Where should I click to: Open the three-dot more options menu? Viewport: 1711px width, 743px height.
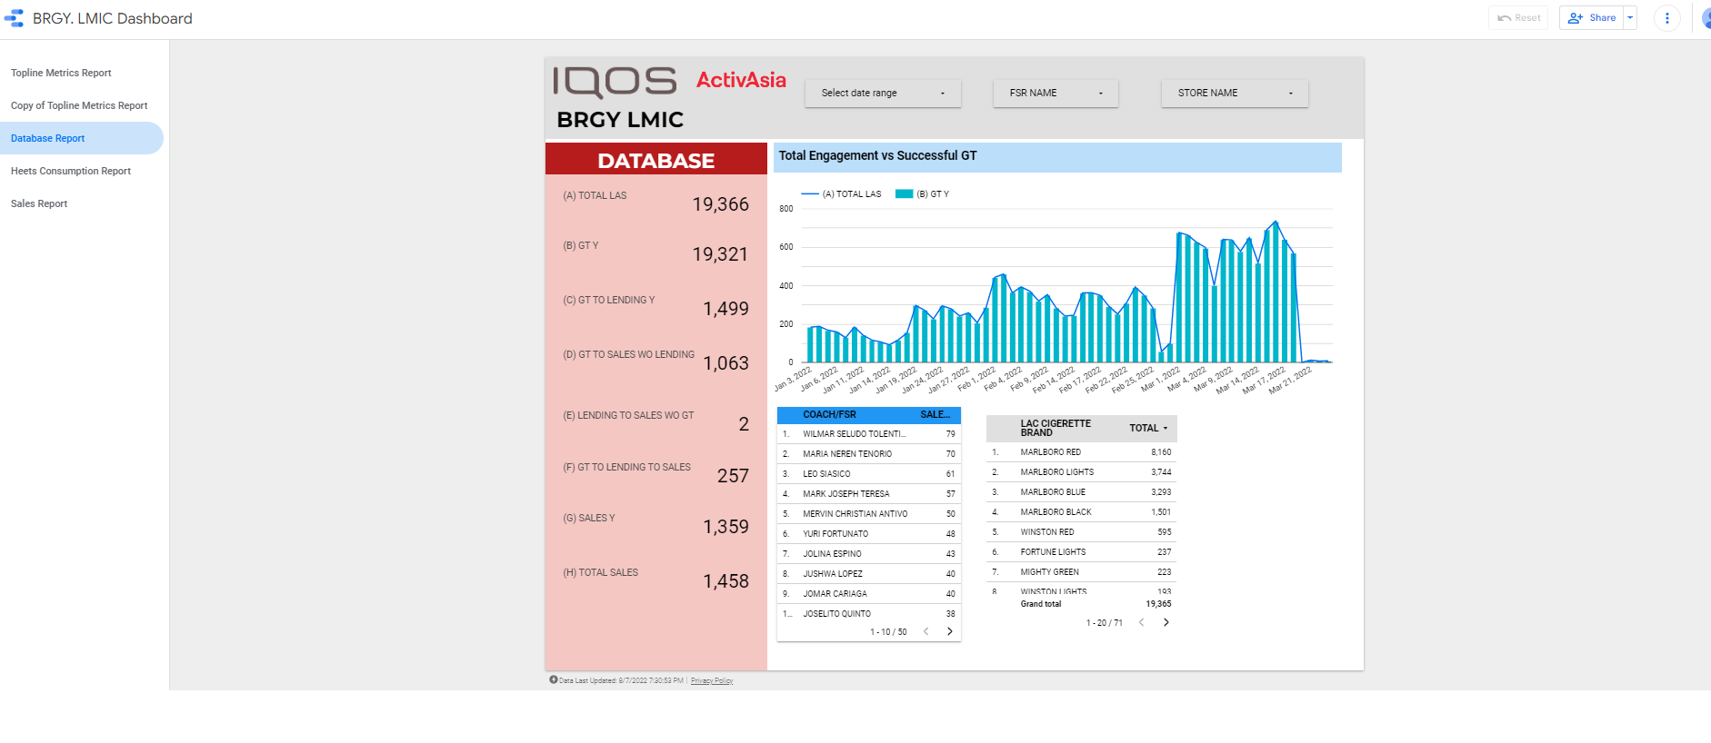click(x=1666, y=18)
